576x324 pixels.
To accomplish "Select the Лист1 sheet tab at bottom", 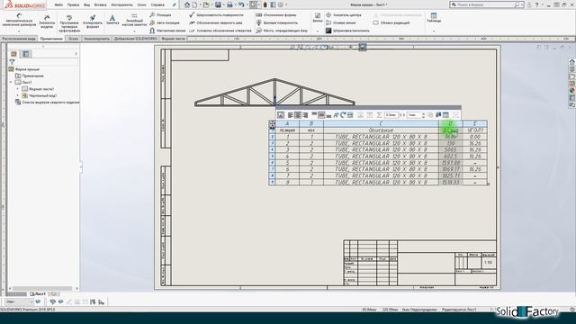I will tap(38, 294).
